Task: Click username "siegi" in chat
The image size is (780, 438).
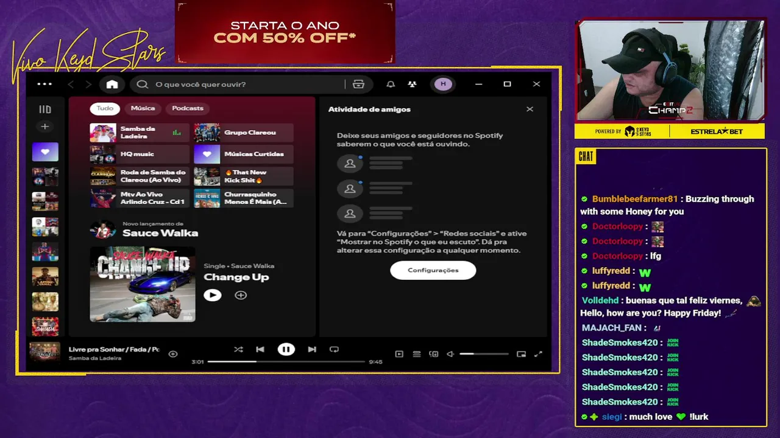Action: tap(612, 417)
